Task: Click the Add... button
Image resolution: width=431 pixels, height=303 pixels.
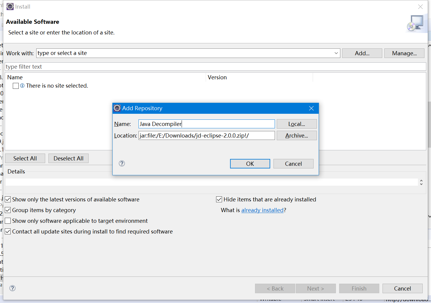Action: [362, 53]
